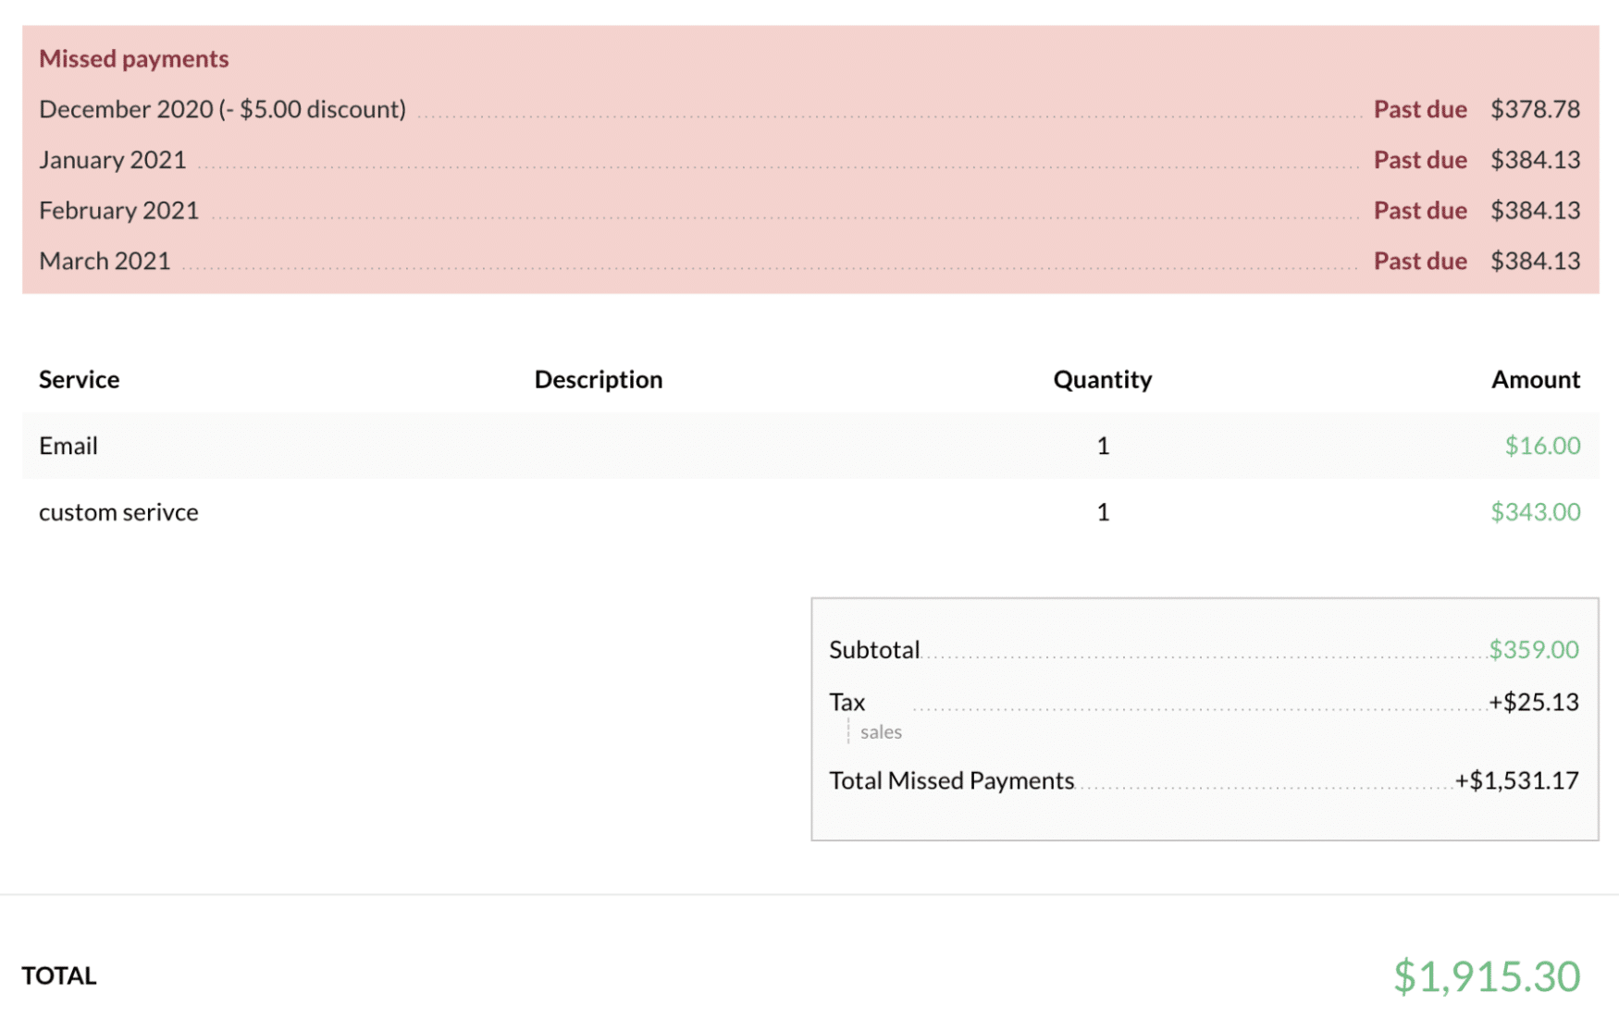Image resolution: width=1619 pixels, height=1018 pixels.
Task: Click the Amount column header
Action: point(1535,379)
